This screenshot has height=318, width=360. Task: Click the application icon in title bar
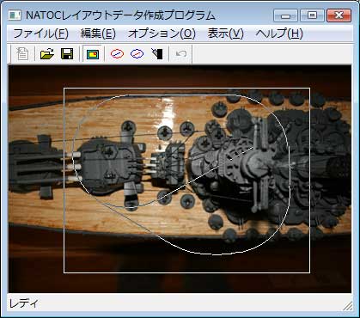14,15
